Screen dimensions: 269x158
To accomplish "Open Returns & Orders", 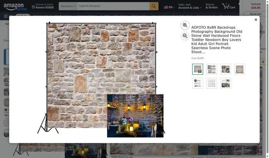I will click(x=211, y=6).
